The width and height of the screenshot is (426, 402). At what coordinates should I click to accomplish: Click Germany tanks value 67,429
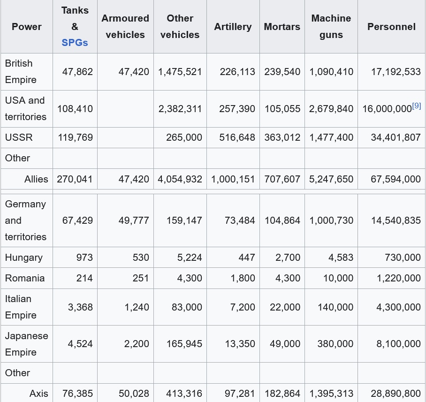(77, 220)
